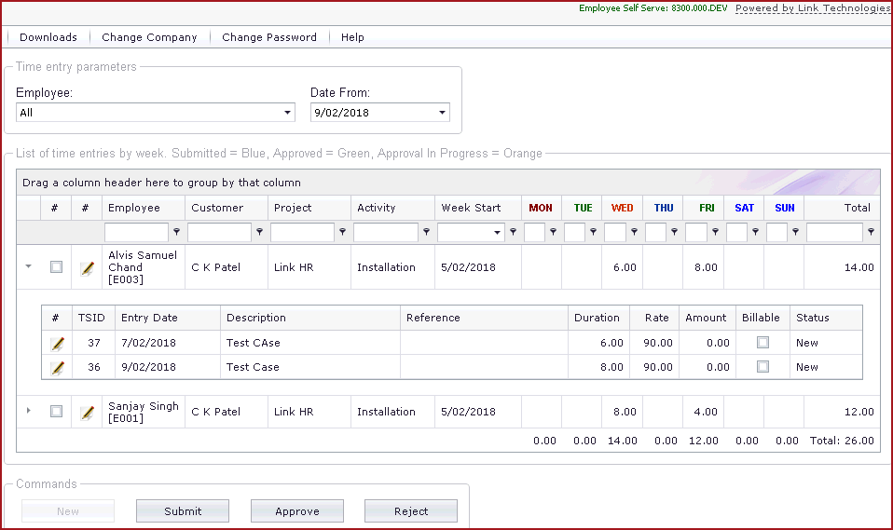Edit time entry with TSID 36
The image size is (893, 530).
point(58,367)
